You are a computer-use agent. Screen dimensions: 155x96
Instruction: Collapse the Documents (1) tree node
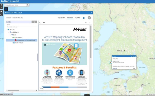click(12, 37)
